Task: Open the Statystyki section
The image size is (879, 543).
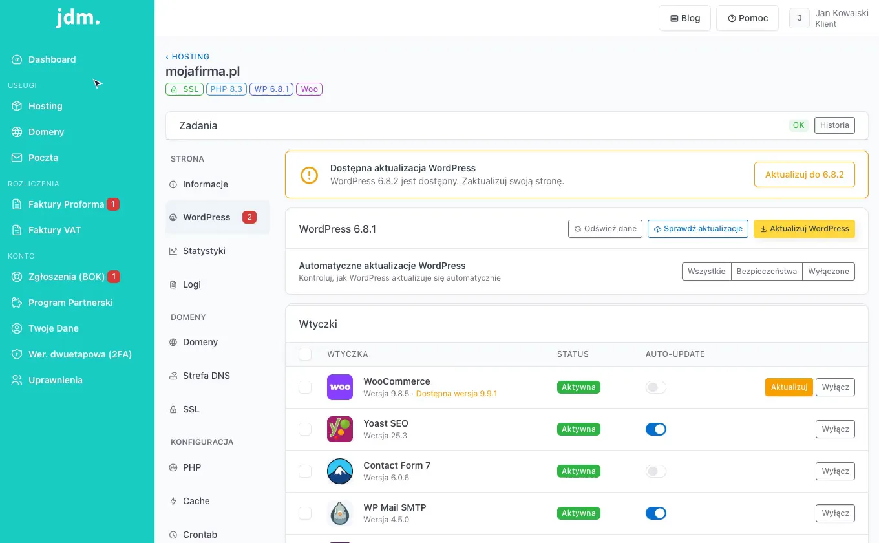Action: click(218, 251)
